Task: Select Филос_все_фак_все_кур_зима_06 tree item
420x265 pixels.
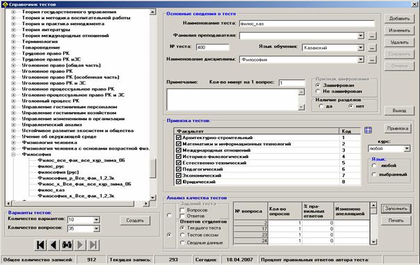Action: 81,160
